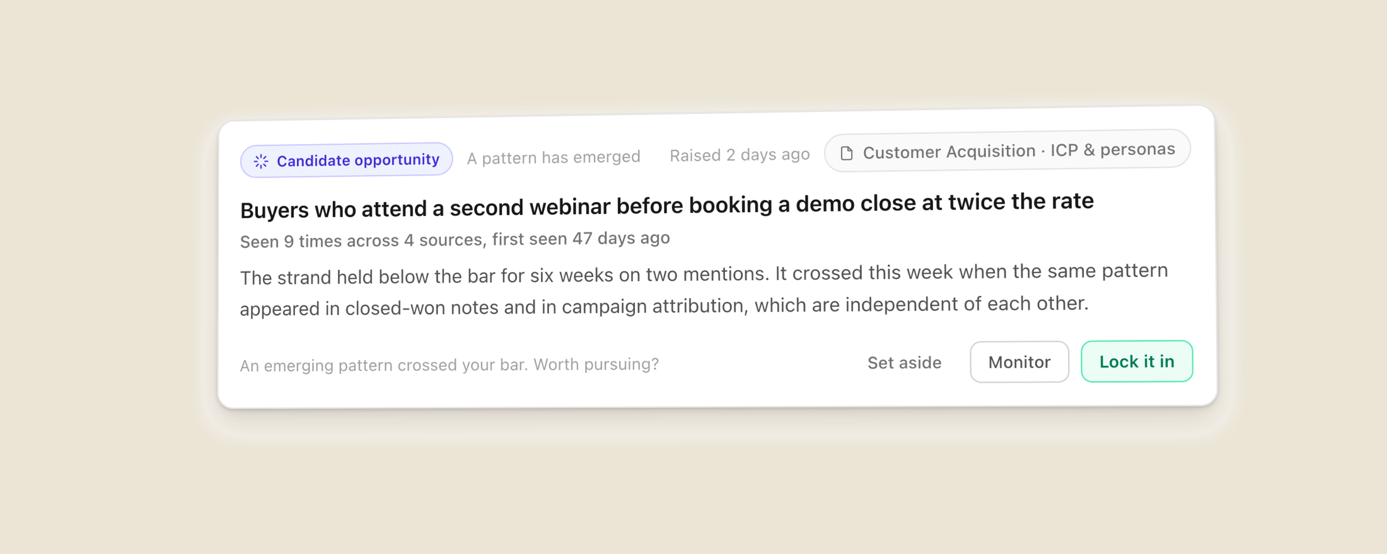Open the Customer Acquisition · ICP & personas chip
The height and width of the screenshot is (554, 1387).
coord(1007,150)
